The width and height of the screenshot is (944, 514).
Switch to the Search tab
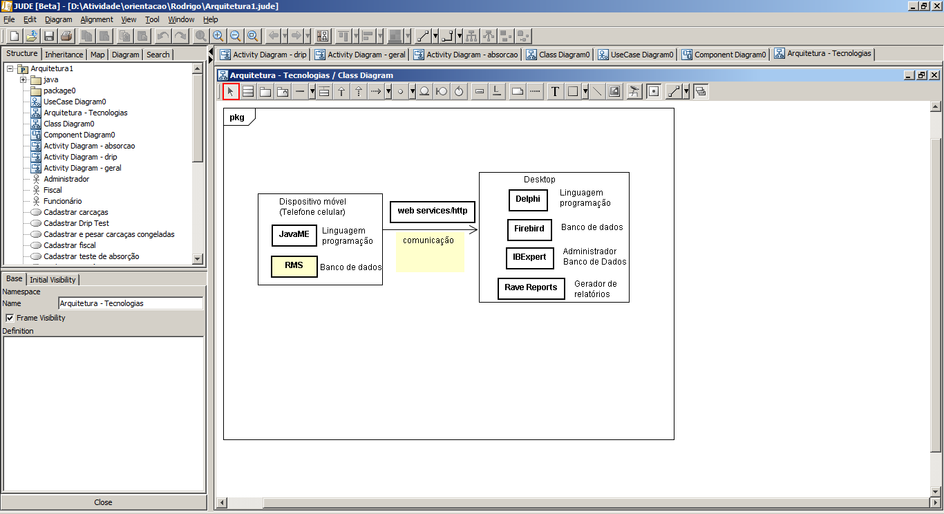[x=158, y=55]
